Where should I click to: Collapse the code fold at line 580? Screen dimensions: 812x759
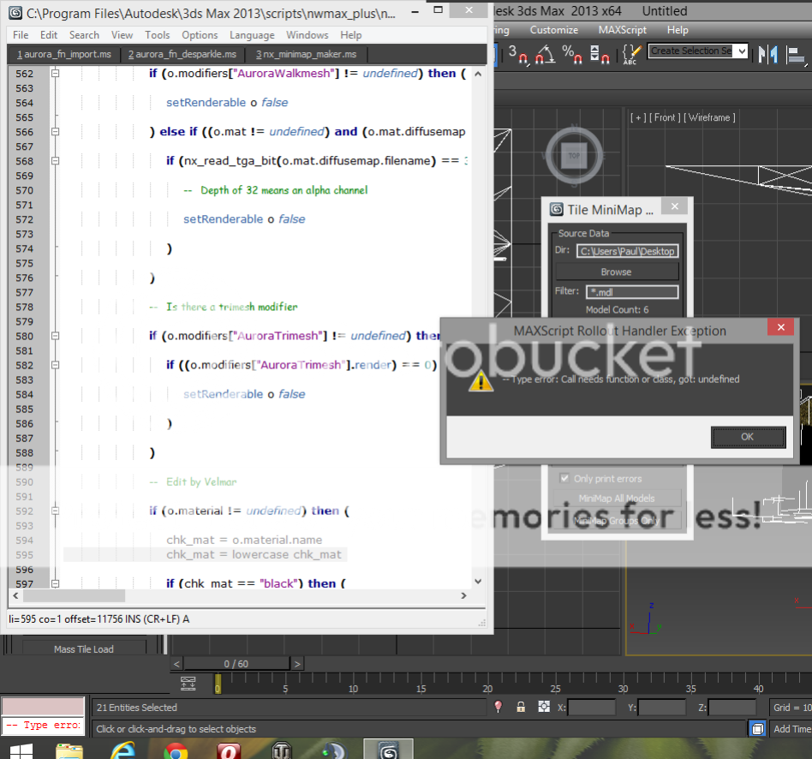tap(56, 336)
